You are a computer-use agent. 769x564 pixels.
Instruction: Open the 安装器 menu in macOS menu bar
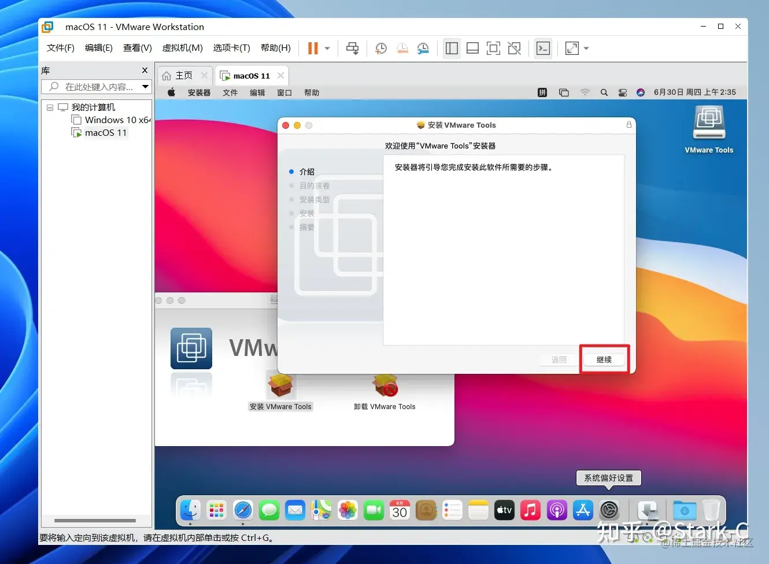click(199, 92)
